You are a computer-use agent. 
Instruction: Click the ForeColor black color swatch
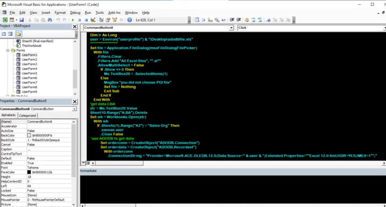tap(29, 172)
